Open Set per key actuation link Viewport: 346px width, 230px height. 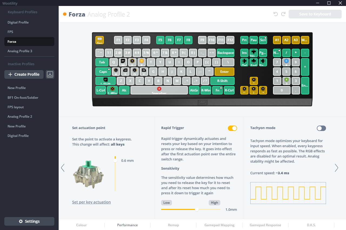tap(91, 202)
